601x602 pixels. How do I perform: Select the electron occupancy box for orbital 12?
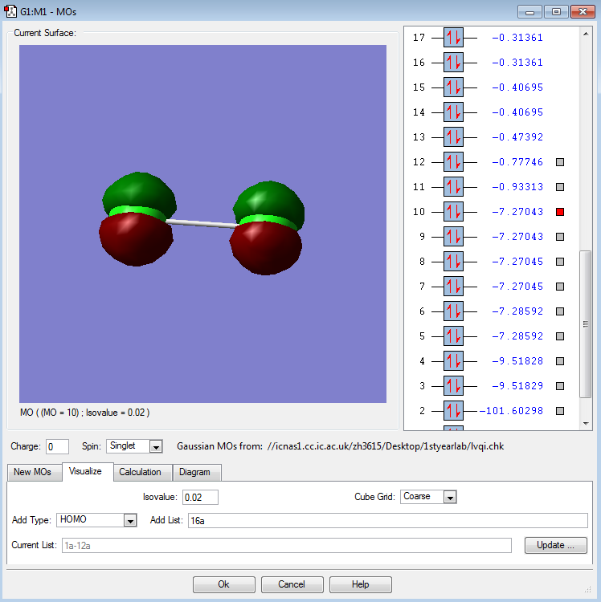[x=453, y=162]
